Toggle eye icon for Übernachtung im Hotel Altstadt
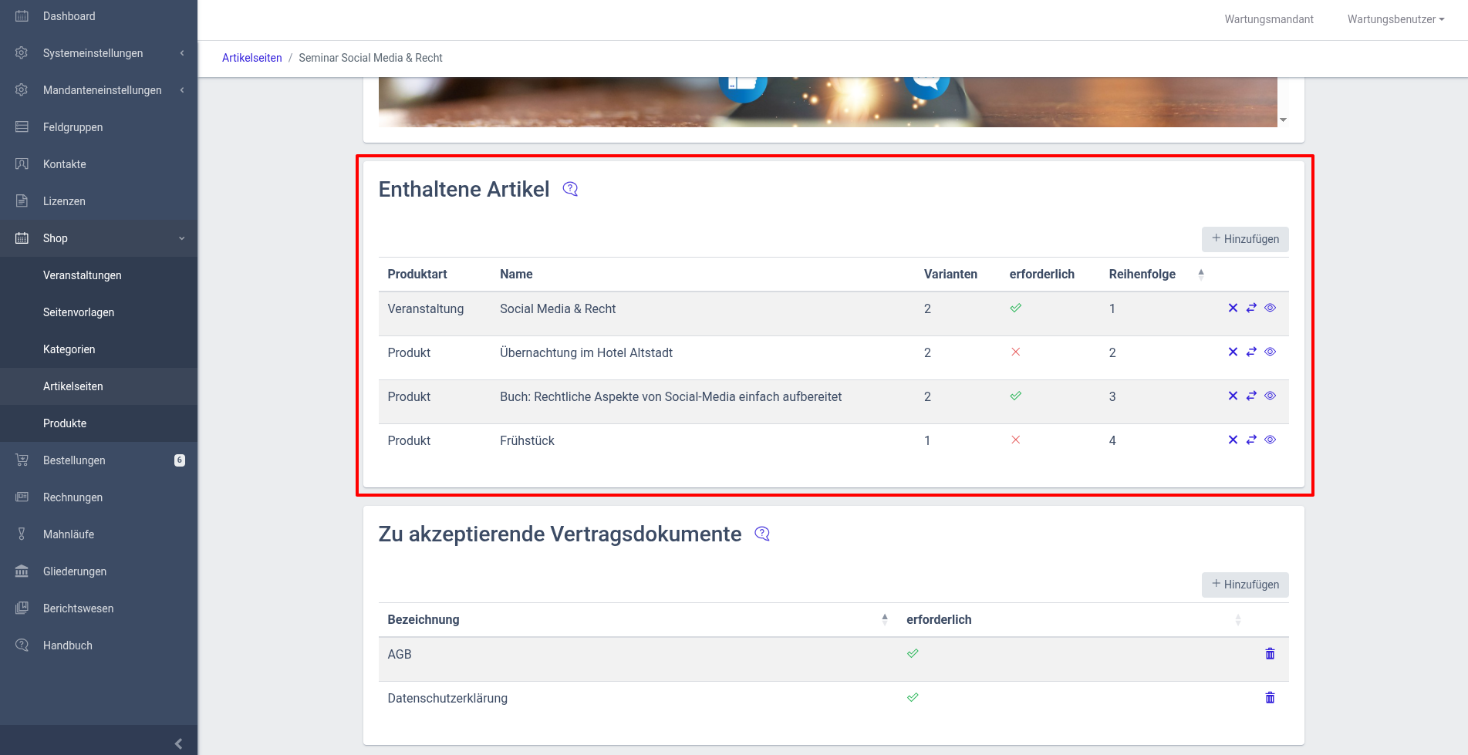 1270,352
